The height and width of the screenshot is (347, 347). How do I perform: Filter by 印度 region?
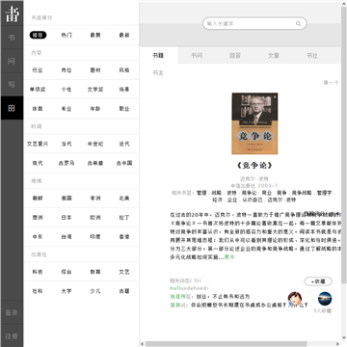pos(95,236)
